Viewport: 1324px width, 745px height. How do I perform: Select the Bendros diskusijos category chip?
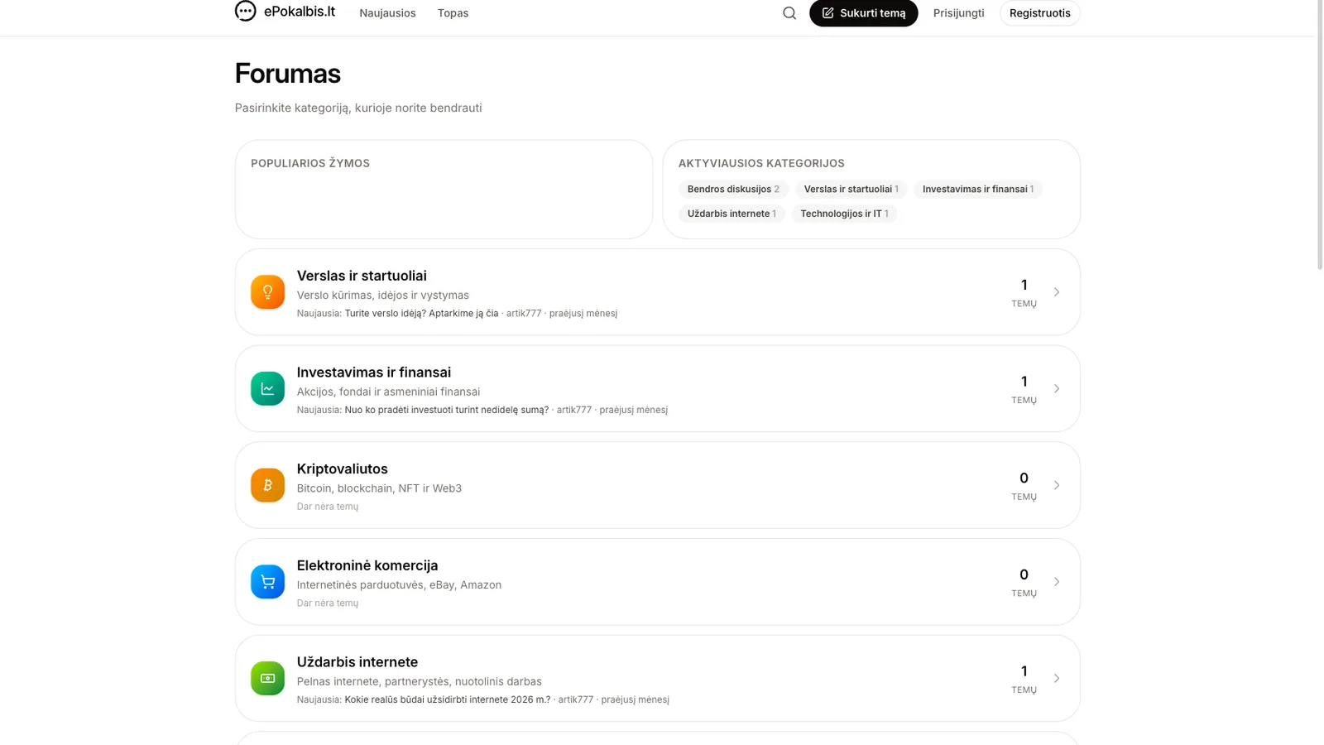pos(733,190)
